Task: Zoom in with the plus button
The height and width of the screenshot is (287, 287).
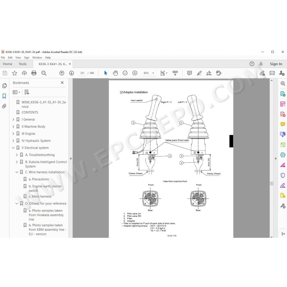Action: [x=135, y=73]
